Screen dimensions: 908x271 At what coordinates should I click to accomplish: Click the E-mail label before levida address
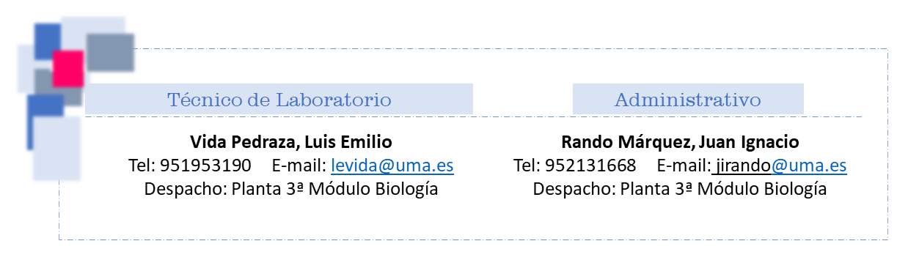[x=299, y=166]
